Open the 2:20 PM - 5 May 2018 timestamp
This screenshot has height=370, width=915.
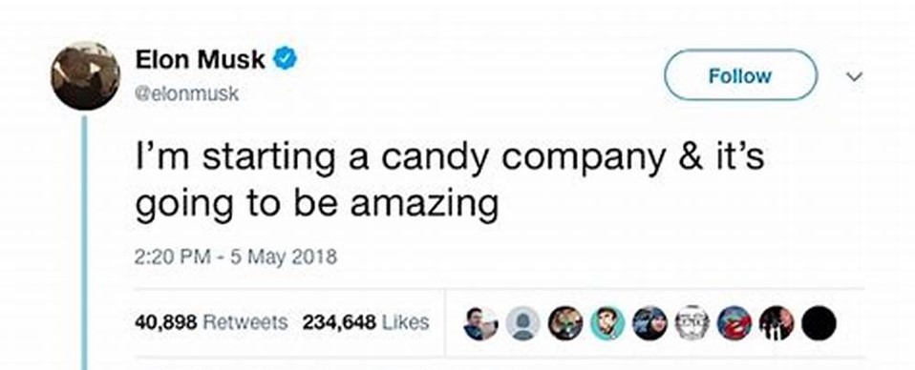tap(236, 257)
